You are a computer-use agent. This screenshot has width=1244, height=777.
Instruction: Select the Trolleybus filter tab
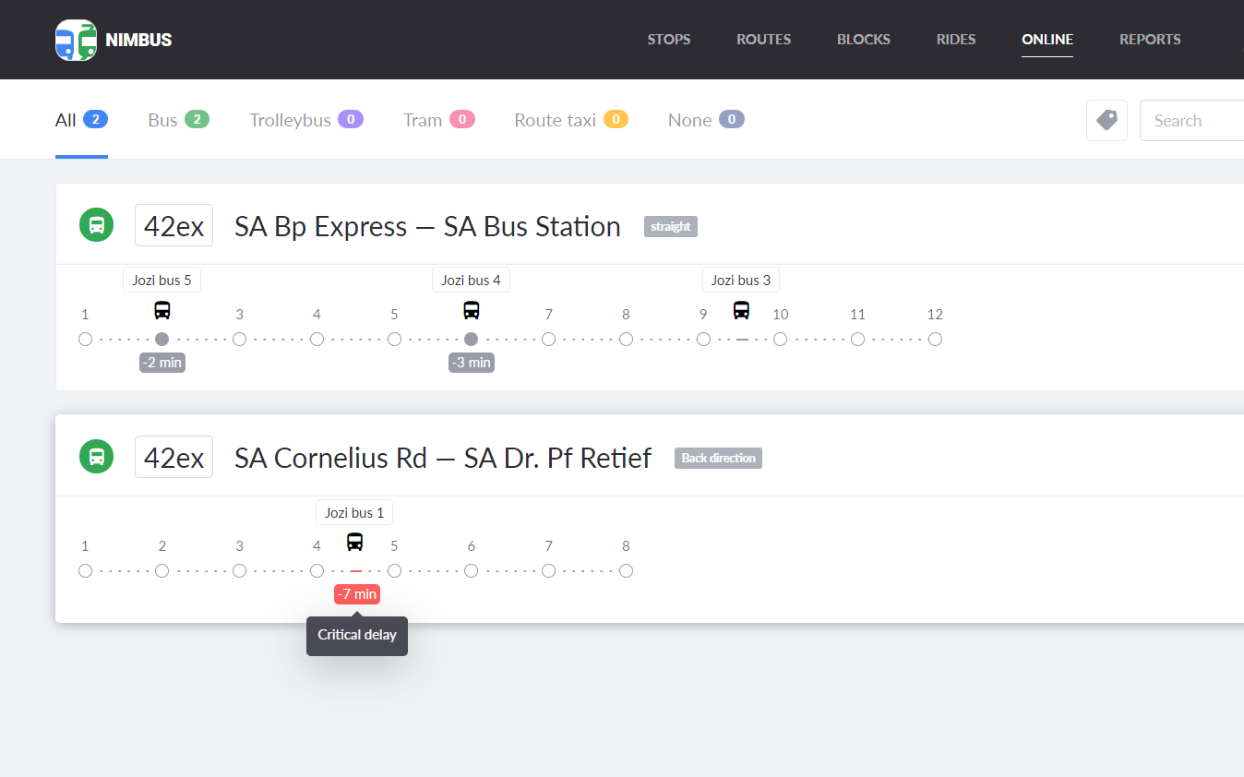pyautogui.click(x=305, y=120)
